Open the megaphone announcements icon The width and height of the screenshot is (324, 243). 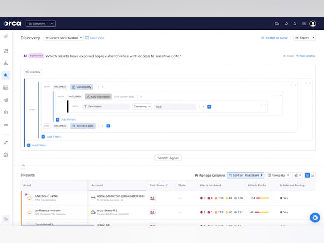tap(286, 24)
